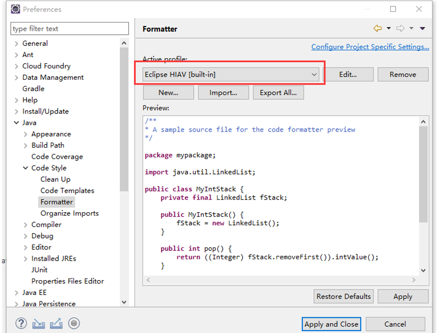Image resolution: width=443 pixels, height=333 pixels.
Task: Click the Restore Defaults button
Action: pos(343,296)
